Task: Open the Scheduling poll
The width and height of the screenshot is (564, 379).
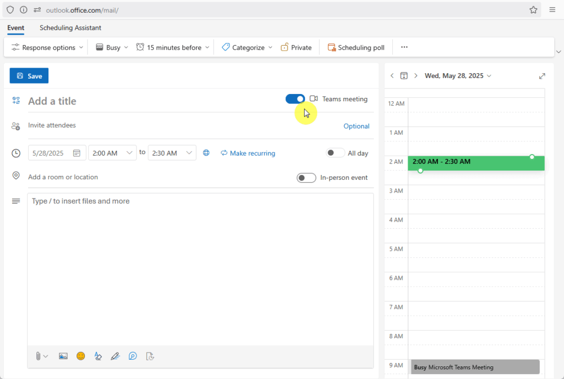Action: point(356,47)
